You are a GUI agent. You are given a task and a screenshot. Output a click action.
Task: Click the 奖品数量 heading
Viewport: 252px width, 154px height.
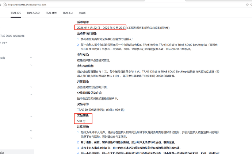pos(83,115)
